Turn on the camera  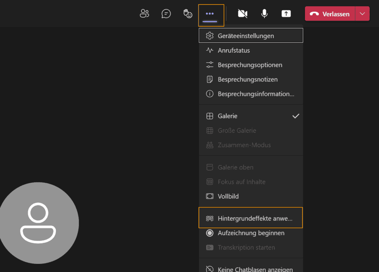coord(242,14)
